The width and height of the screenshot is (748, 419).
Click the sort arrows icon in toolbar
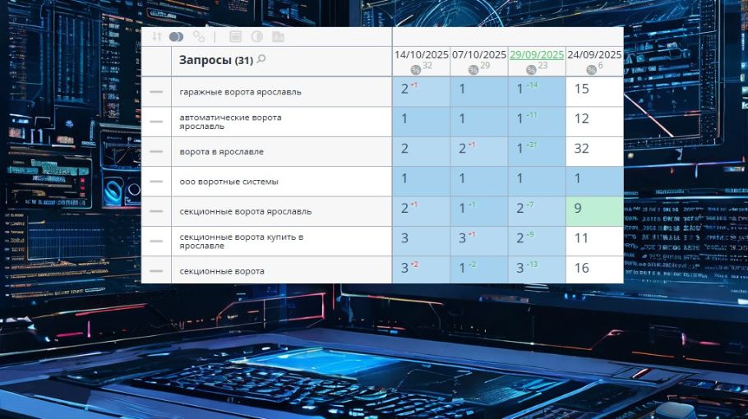click(x=157, y=37)
